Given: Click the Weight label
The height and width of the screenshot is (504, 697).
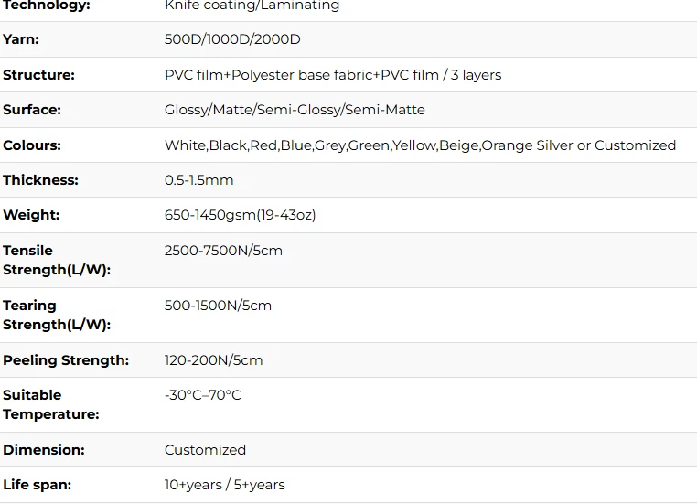Looking at the screenshot, I should (31, 215).
